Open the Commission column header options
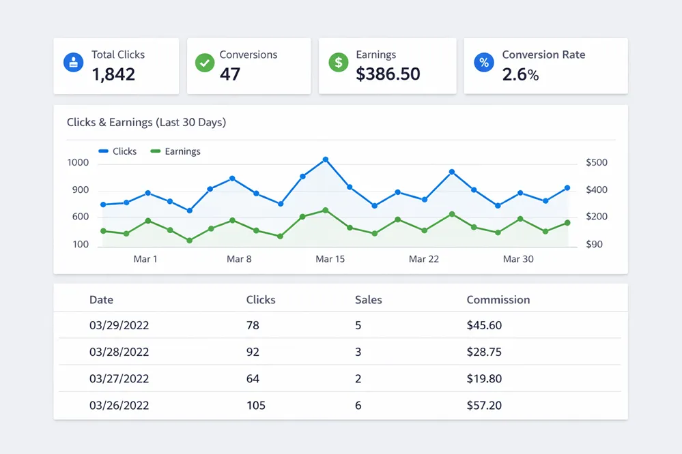Image resolution: width=682 pixels, height=454 pixels. coord(498,299)
